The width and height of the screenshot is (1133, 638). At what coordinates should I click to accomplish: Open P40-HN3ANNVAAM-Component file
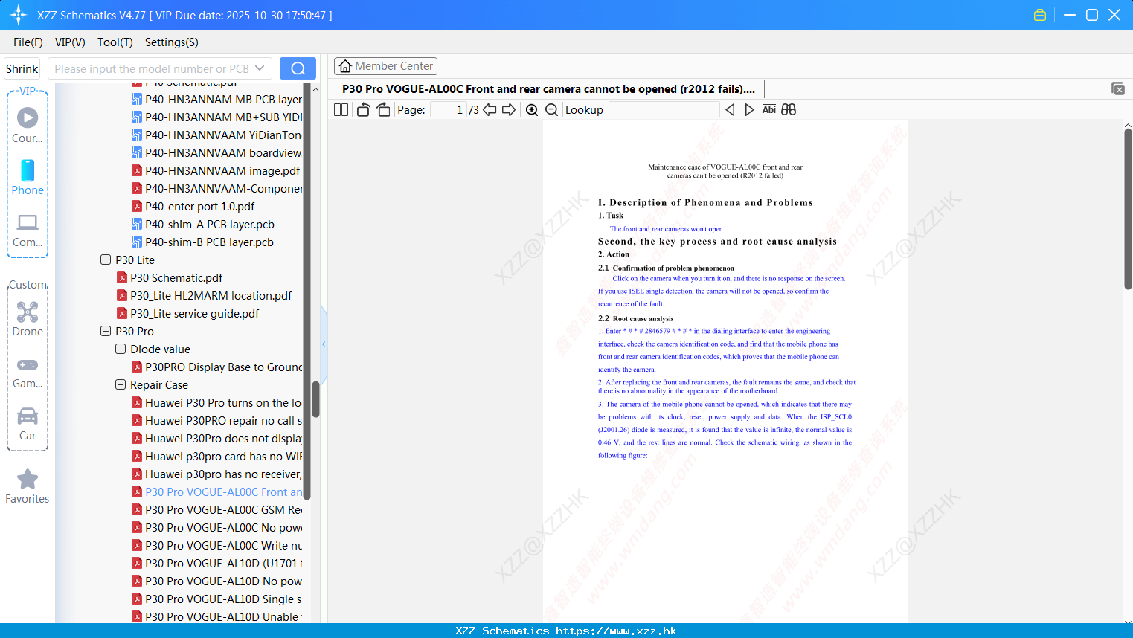216,188
